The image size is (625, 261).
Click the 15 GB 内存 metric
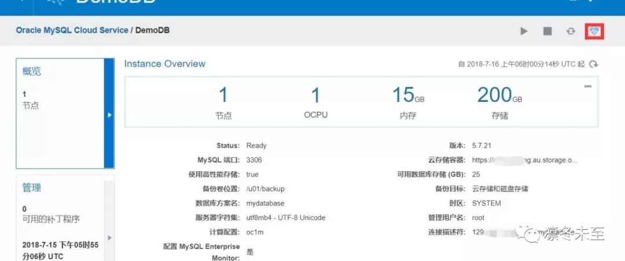coord(408,103)
